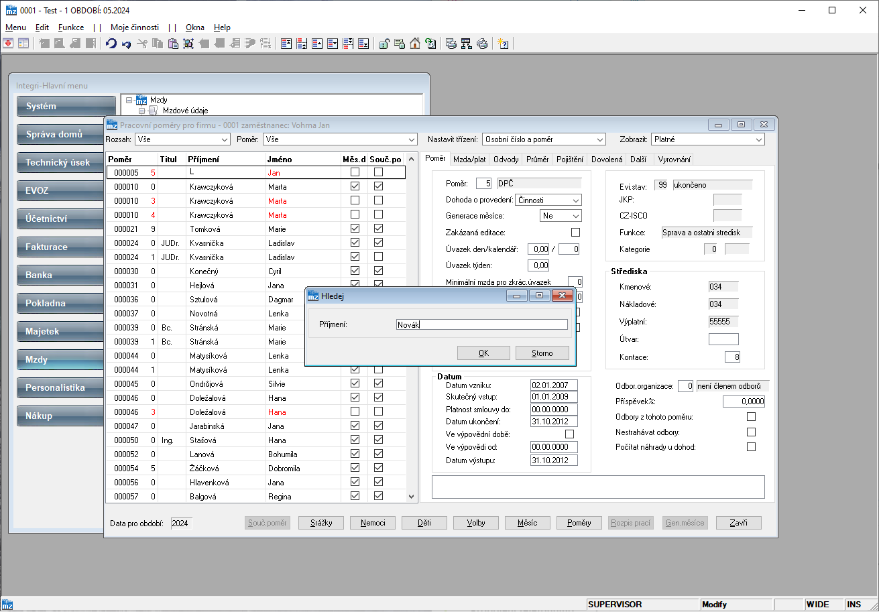Click Storno in the Hledej dialog

(542, 353)
